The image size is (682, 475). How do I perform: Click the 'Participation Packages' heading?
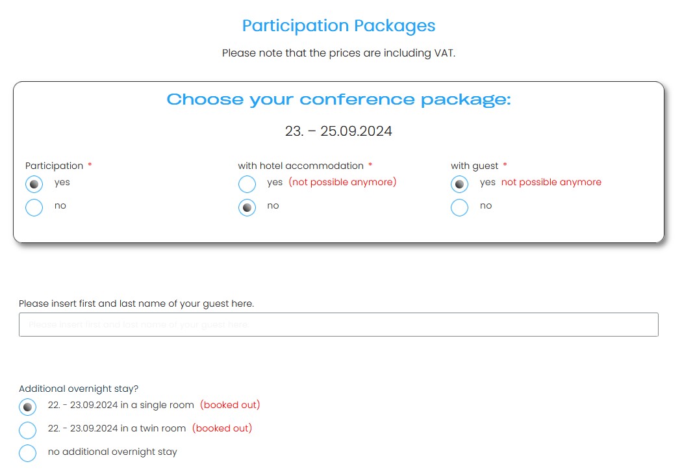pos(338,26)
